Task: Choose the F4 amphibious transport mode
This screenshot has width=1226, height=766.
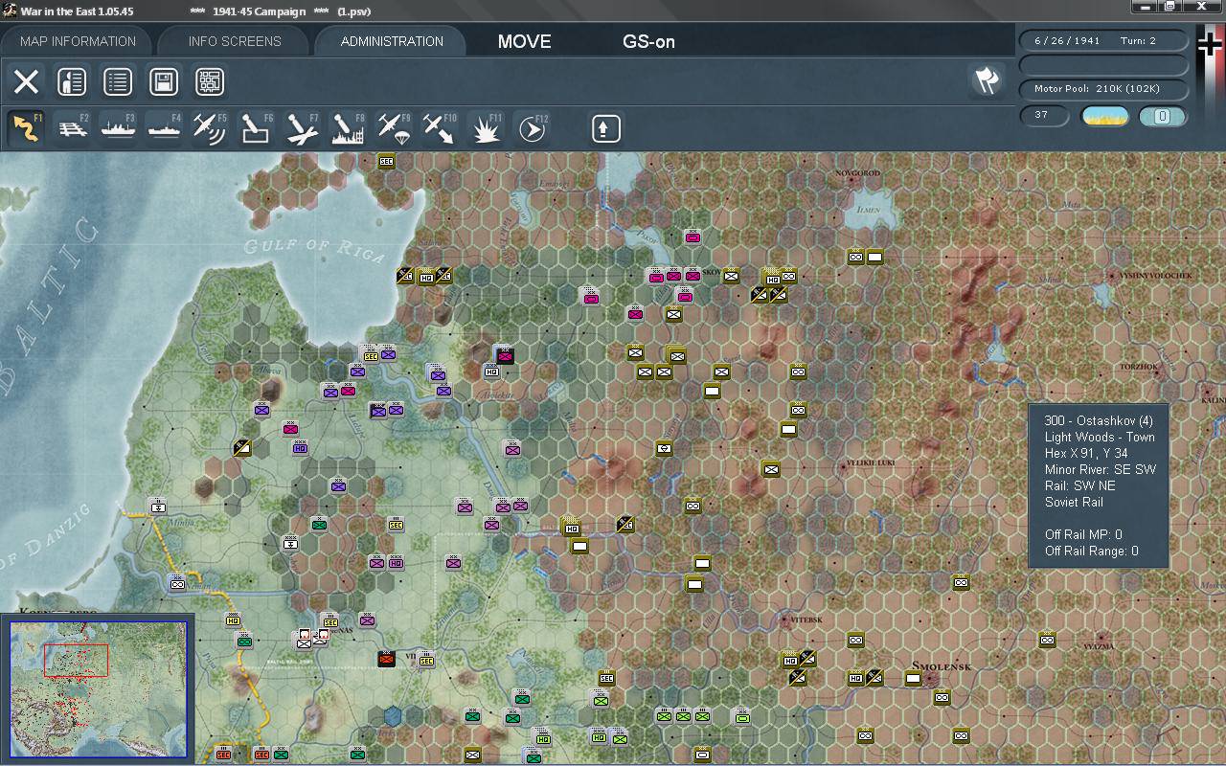Action: 164,128
